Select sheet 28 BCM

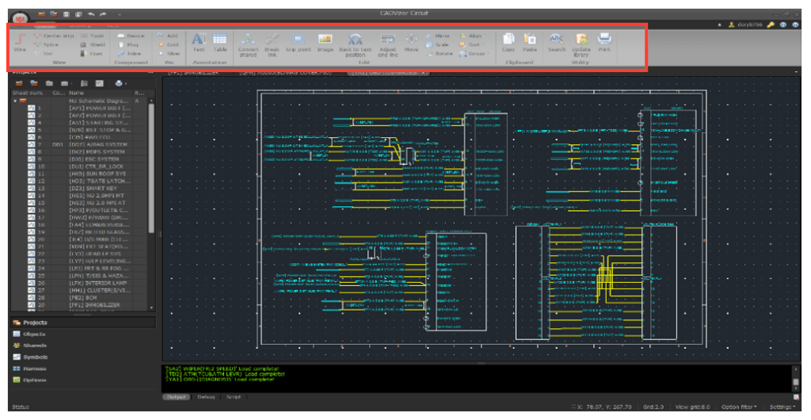coord(80,297)
